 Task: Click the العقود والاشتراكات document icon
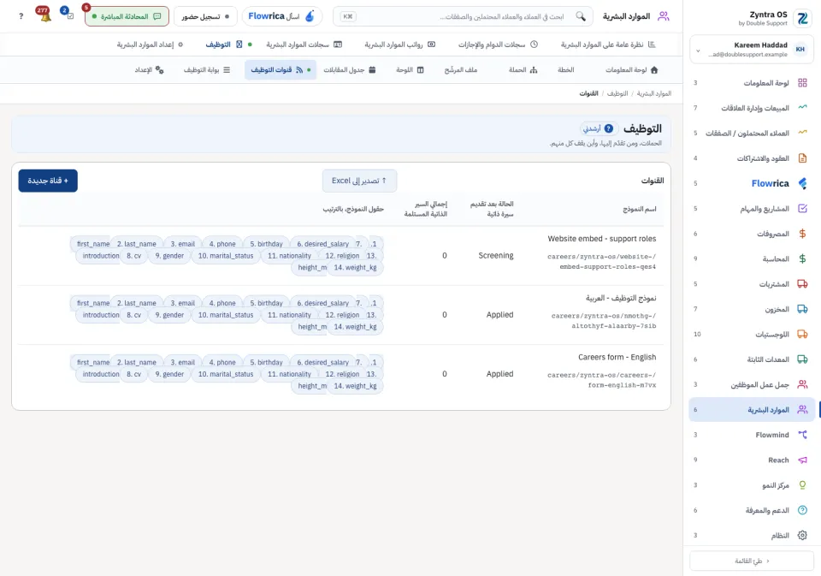coord(802,157)
